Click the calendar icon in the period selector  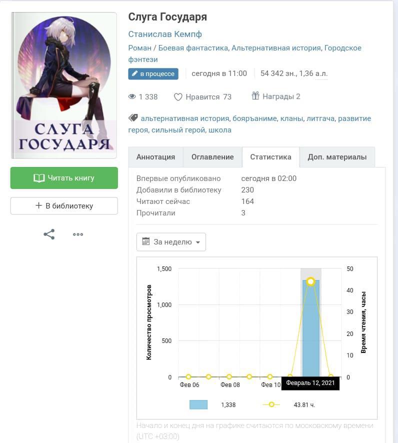point(146,241)
